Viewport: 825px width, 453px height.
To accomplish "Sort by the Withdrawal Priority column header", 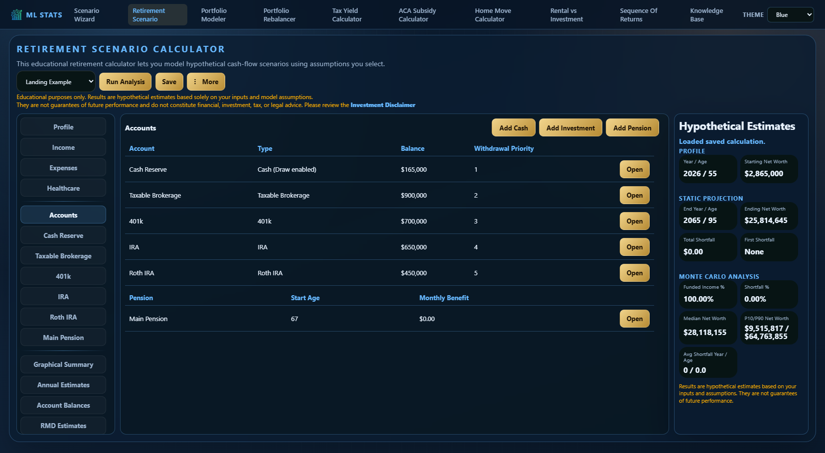I will [504, 148].
